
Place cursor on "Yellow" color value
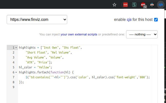click(44, 67)
